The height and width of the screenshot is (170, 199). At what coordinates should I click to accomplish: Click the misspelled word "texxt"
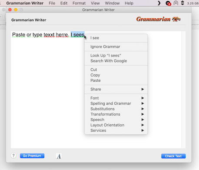tap(49, 35)
